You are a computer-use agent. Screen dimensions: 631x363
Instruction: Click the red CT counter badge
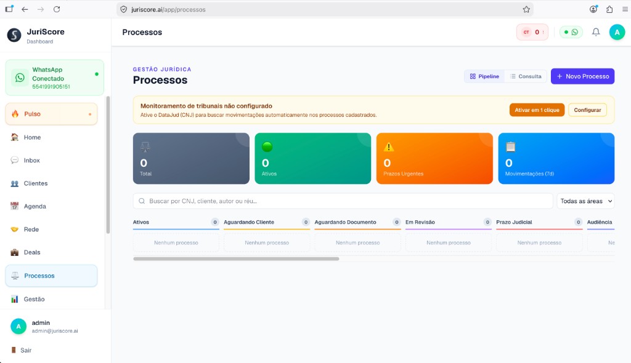532,32
